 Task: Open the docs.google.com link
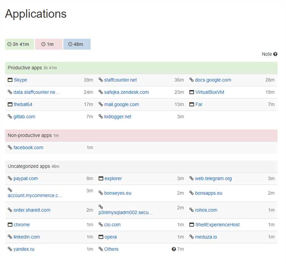[x=213, y=80]
